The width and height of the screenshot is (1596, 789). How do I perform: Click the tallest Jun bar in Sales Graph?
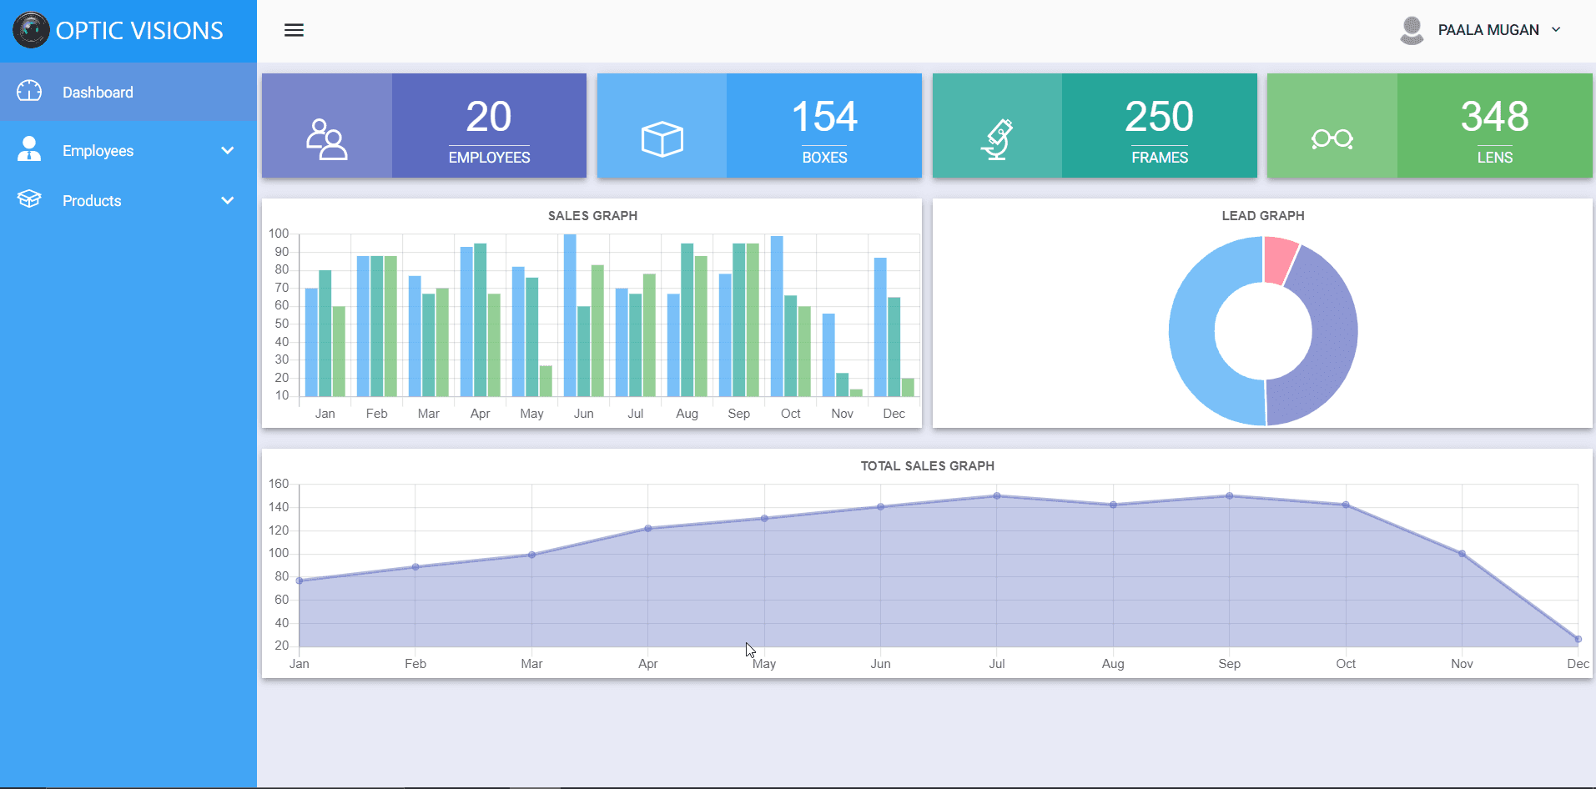570,315
